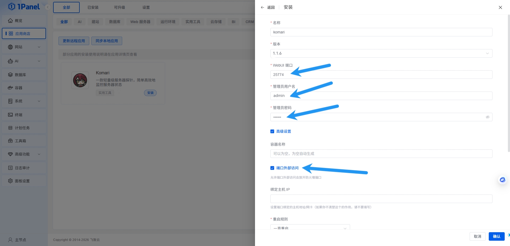Click the floating assistant icon on the right
The height and width of the screenshot is (246, 510).
502,180
